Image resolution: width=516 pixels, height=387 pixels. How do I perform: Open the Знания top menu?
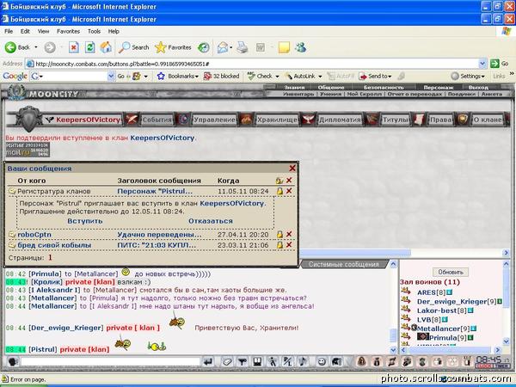click(294, 88)
